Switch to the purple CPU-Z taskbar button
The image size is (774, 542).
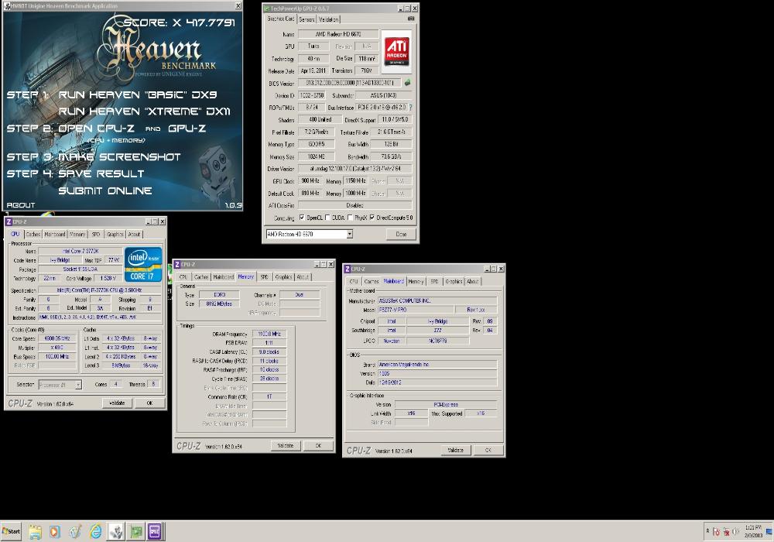(x=155, y=532)
